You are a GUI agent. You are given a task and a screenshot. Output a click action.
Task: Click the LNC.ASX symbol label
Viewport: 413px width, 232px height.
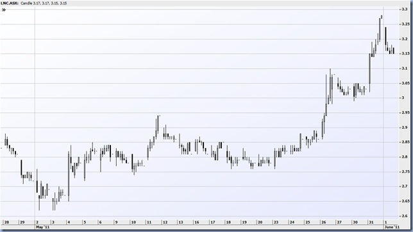click(10, 3)
